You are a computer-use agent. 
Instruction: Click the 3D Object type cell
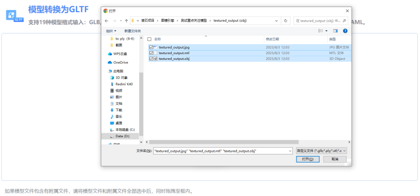pos(337,59)
